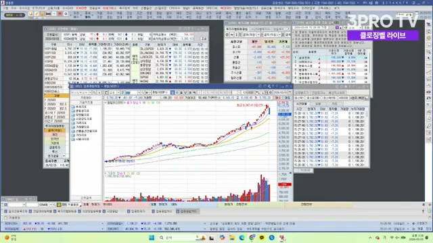Toggle the 금액(억원) highlighted option in left panel
This screenshot has width=433, height=243.
[55, 130]
